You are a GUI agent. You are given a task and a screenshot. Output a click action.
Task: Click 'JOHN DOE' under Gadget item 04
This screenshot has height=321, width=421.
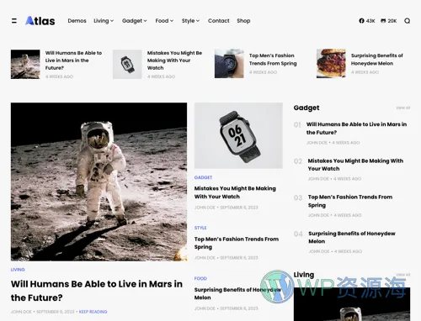click(319, 251)
